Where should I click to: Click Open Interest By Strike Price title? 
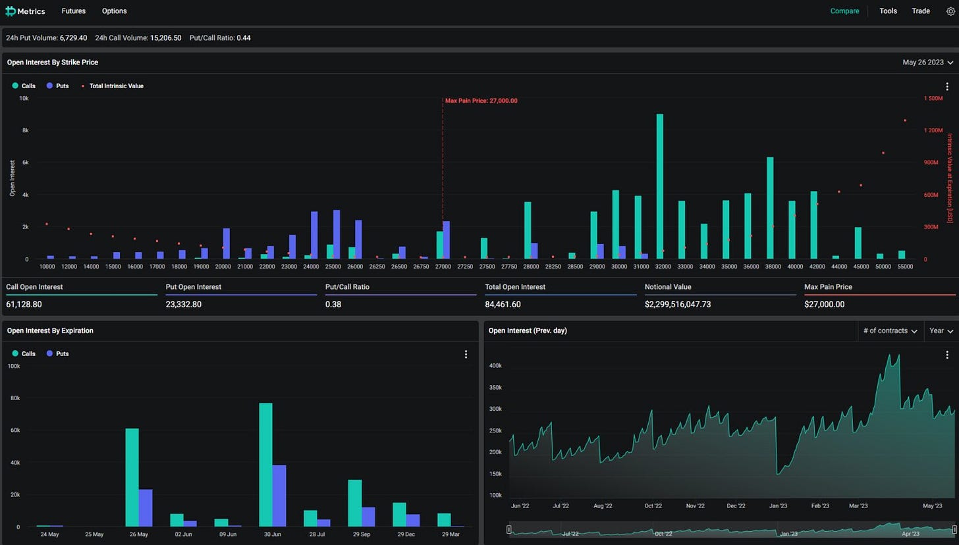pos(53,63)
